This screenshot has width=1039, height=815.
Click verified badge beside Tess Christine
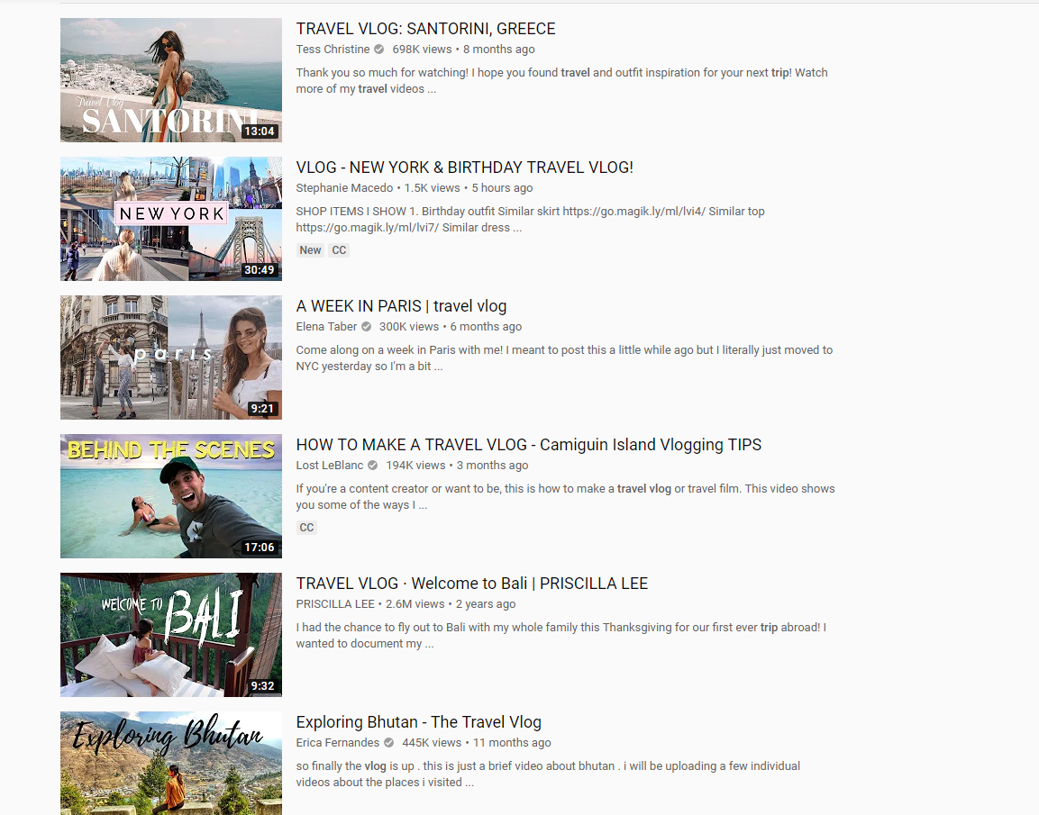[x=379, y=50]
